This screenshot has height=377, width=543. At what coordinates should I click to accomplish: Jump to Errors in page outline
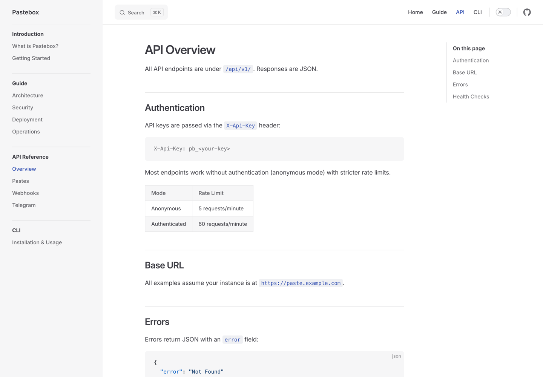coord(460,84)
